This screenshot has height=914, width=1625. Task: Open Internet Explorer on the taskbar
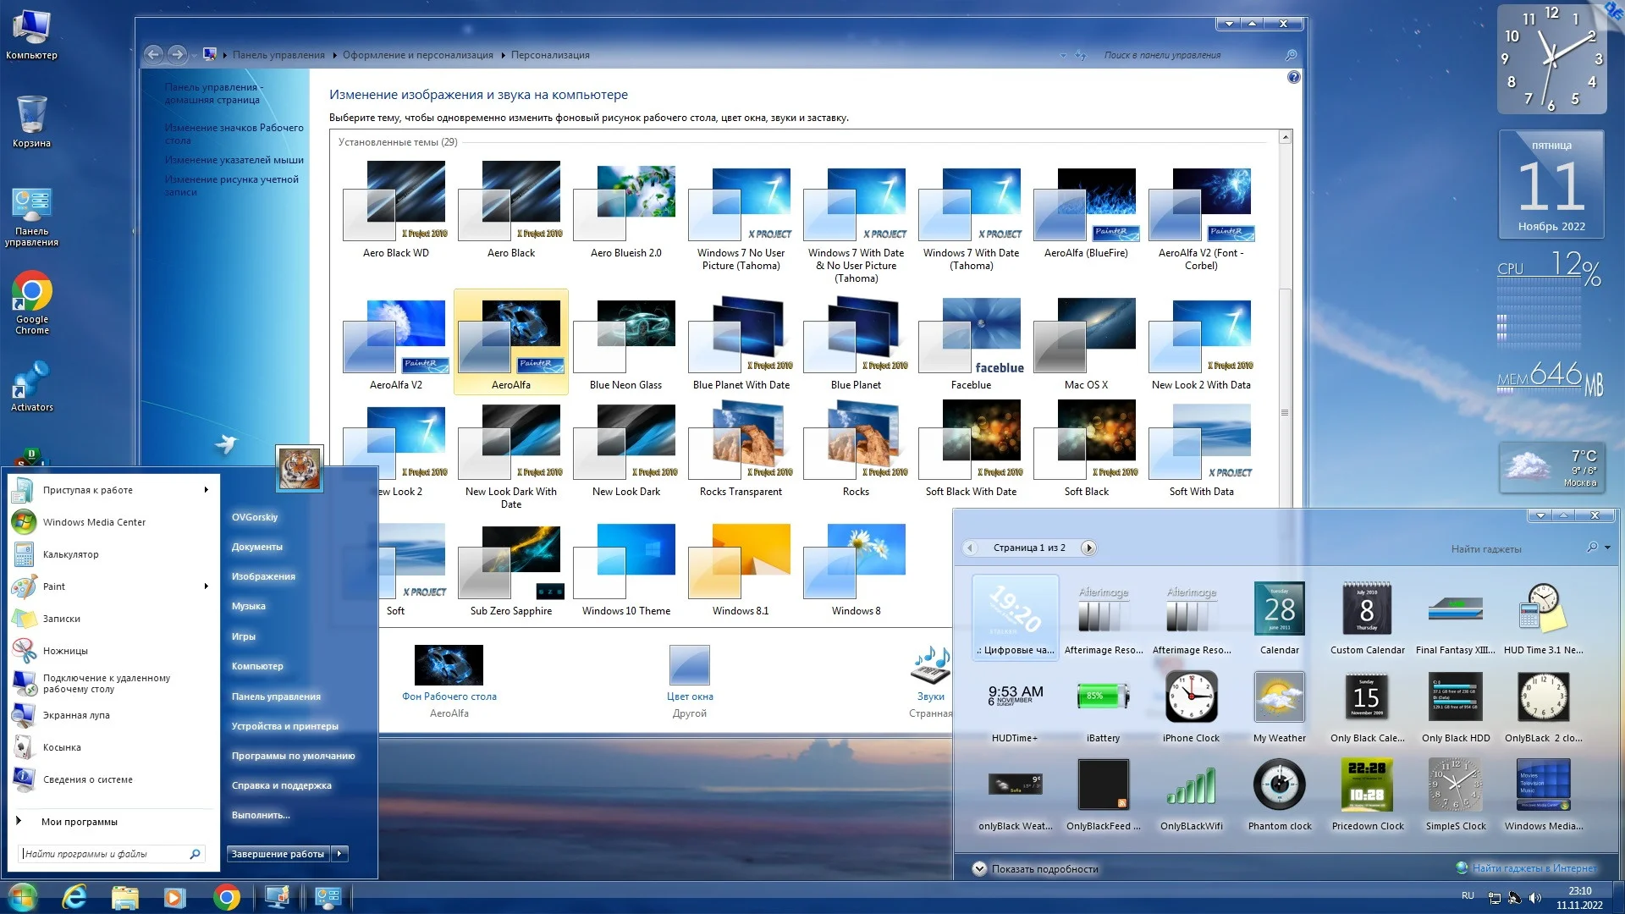pos(74,897)
